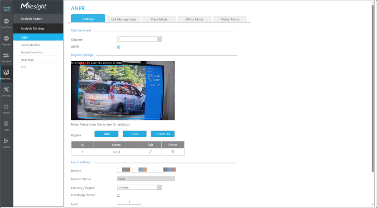
Task: Click the Edit column header
Action: tap(150, 145)
